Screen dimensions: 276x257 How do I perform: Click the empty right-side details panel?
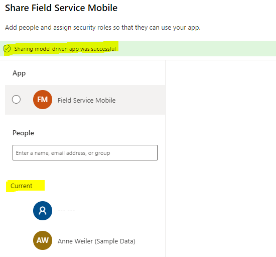(x=221, y=158)
